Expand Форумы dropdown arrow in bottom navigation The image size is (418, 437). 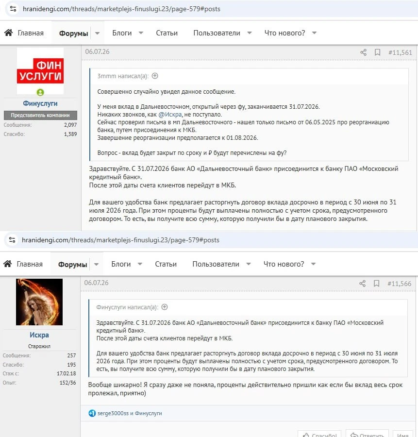96,264
